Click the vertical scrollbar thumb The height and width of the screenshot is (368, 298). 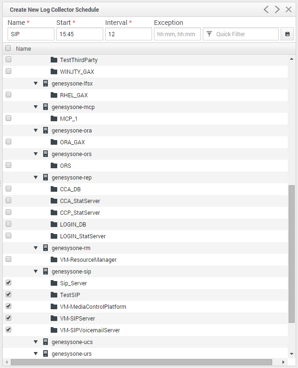(x=291, y=254)
